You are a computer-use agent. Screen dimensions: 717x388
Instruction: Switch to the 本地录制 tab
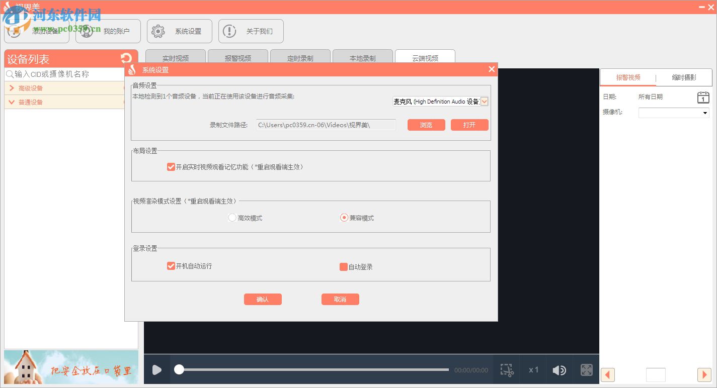[x=362, y=58]
